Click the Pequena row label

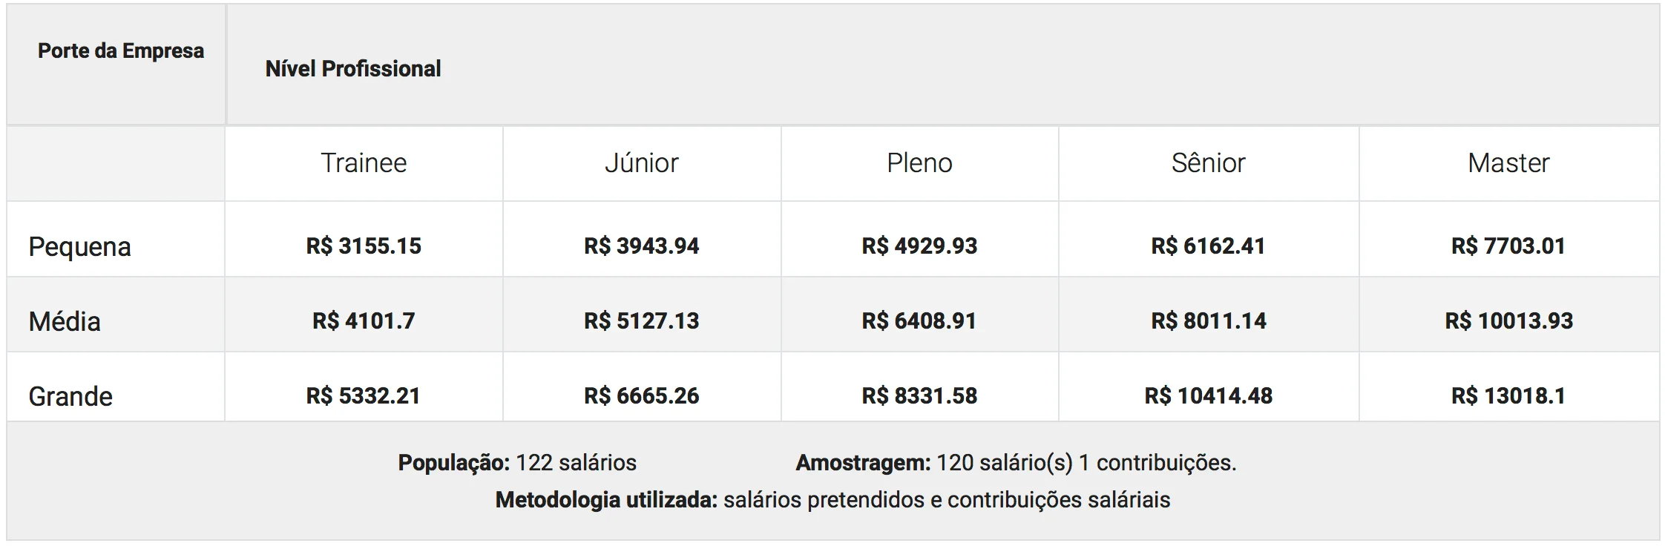[79, 246]
